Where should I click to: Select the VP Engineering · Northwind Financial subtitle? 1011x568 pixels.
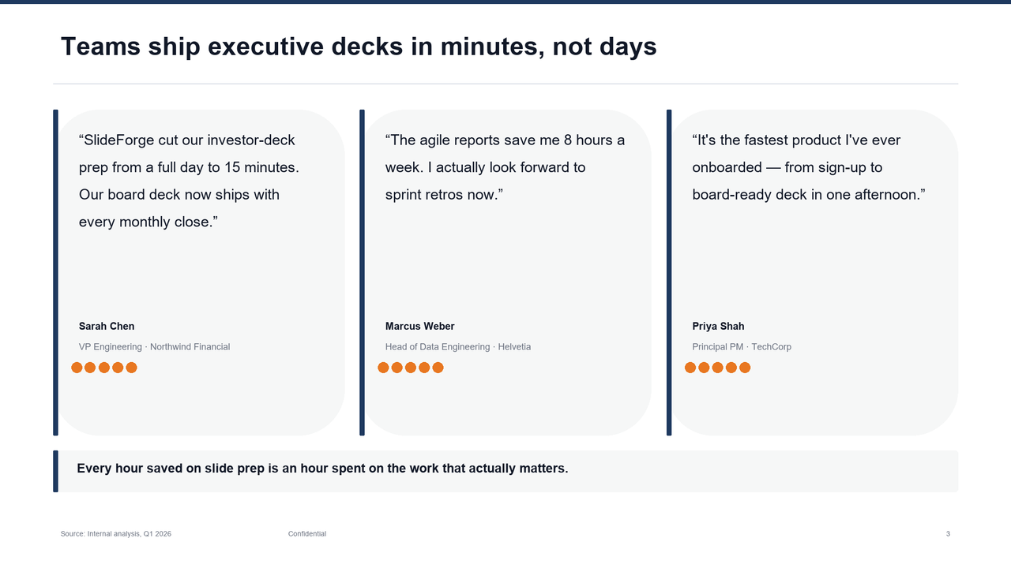pyautogui.click(x=154, y=347)
